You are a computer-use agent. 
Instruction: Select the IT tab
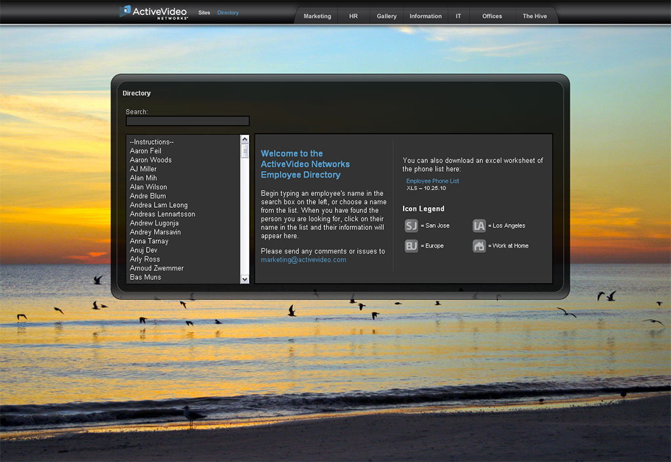tap(458, 16)
